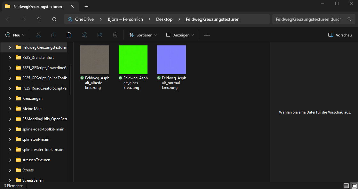
Task: Click the Rename icon in toolbar
Action: [84, 35]
